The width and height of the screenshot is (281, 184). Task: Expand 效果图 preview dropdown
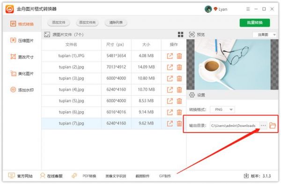(x=265, y=35)
